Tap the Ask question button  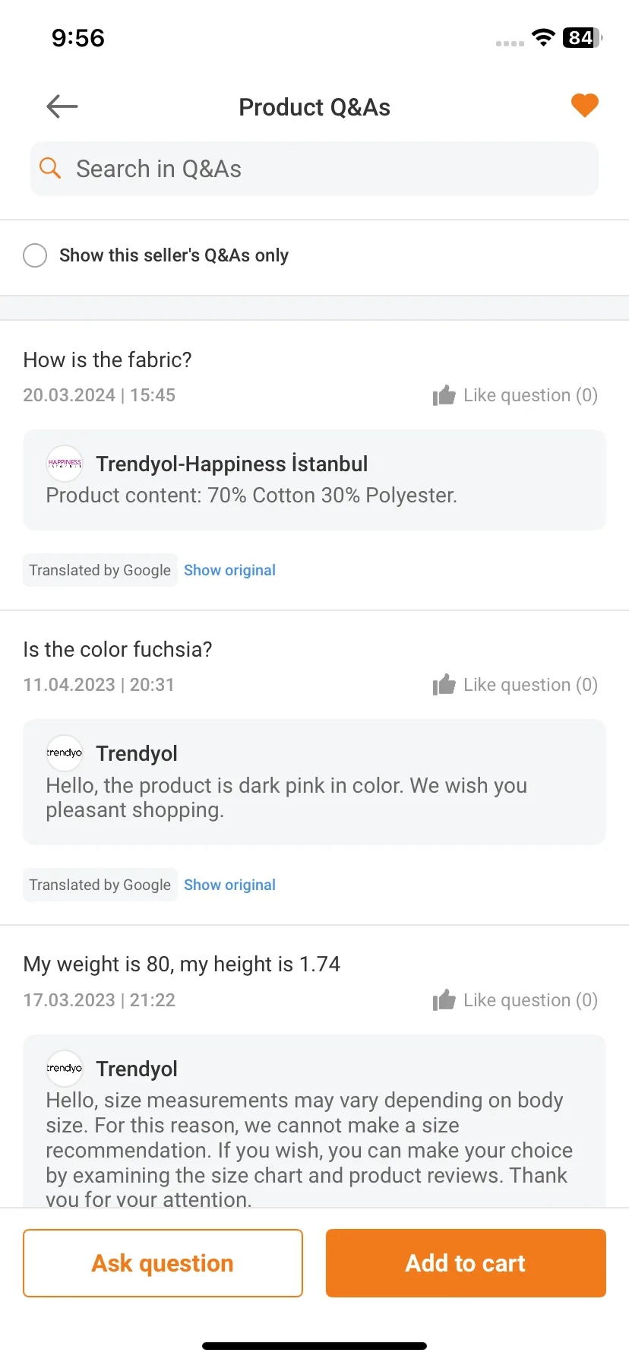(163, 1263)
